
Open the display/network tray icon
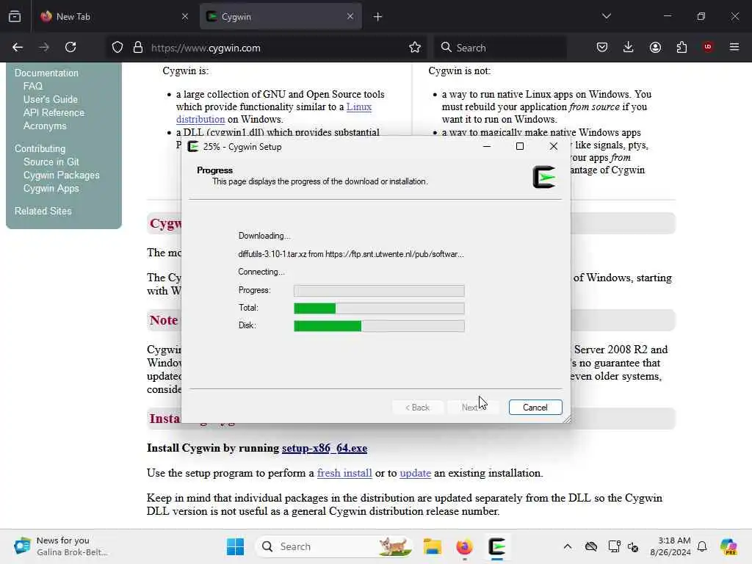click(x=614, y=546)
